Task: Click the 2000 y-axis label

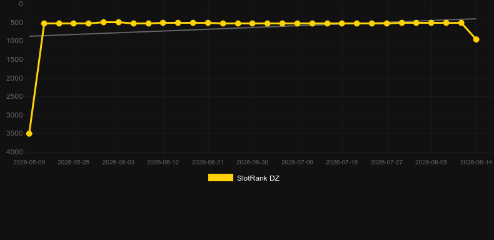Action: 15,78
